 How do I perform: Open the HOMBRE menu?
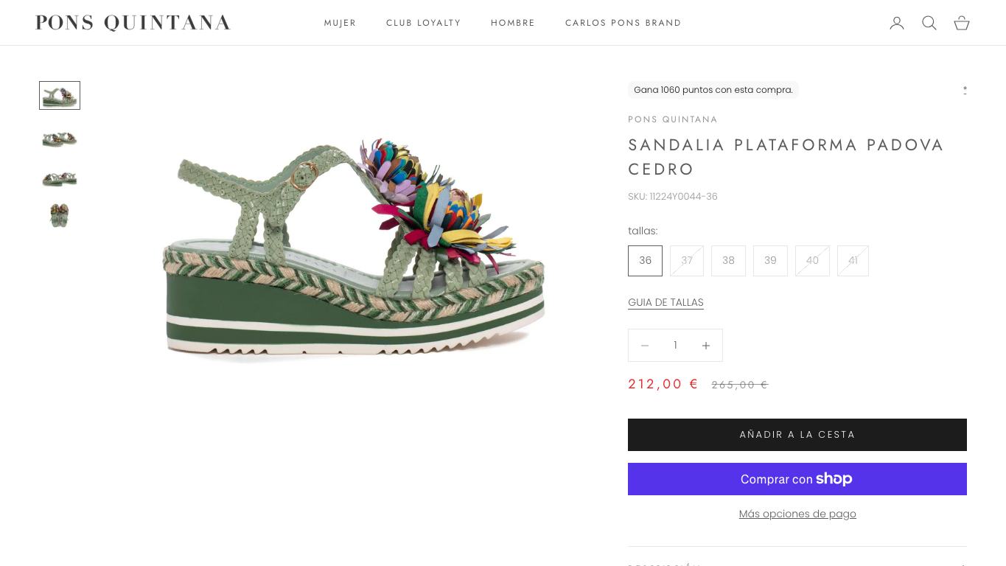point(513,23)
